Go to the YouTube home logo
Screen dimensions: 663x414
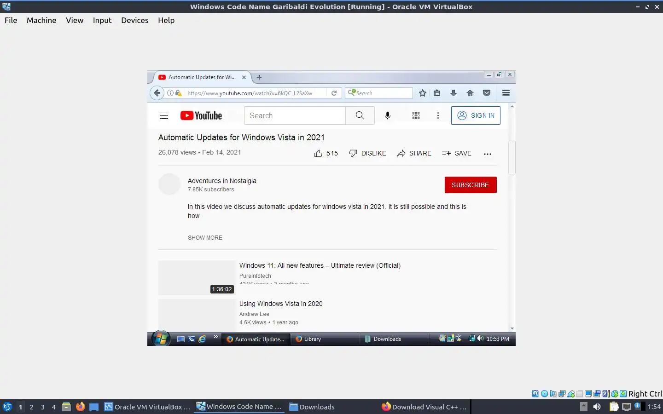201,115
